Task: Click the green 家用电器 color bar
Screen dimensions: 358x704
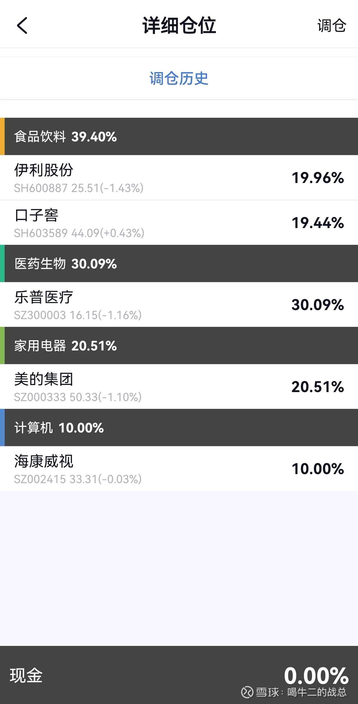Action: point(2,346)
